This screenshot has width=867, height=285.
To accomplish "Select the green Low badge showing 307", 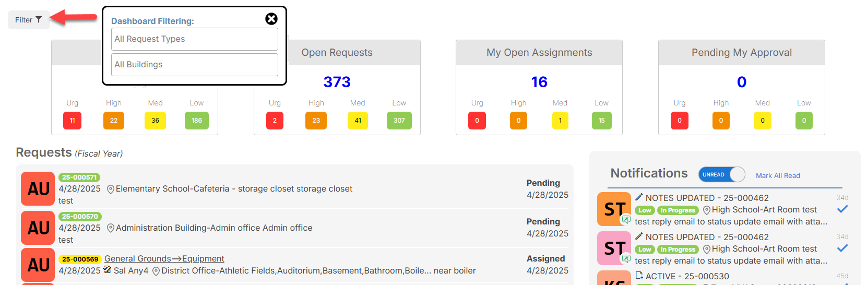I will 399,121.
